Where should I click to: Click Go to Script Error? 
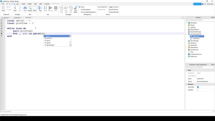click(x=102, y=7)
